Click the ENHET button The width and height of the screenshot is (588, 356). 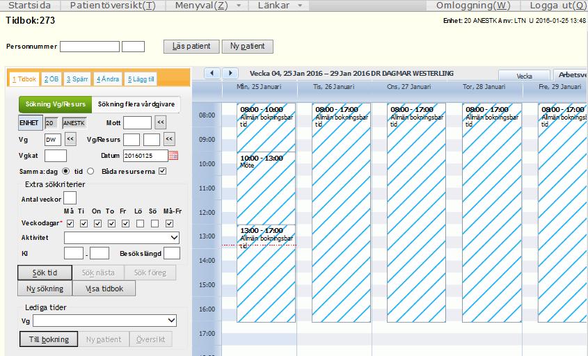31,122
